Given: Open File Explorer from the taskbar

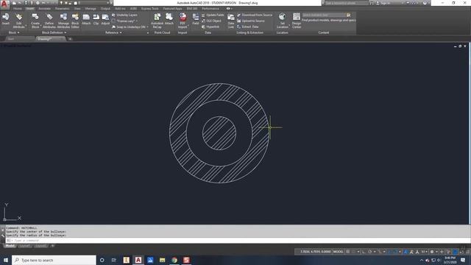Looking at the screenshot, I should click(162, 260).
